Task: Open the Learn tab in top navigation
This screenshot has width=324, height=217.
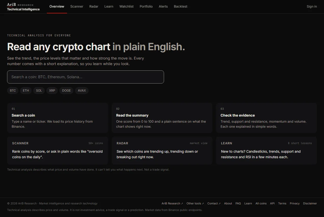Action: tap(109, 7)
